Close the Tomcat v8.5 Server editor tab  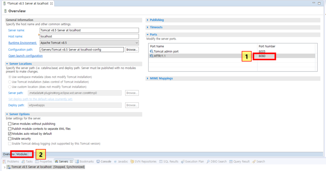(x=51, y=3)
